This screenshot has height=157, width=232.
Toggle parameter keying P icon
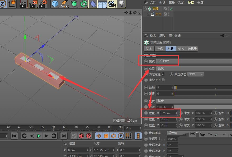point(121,136)
